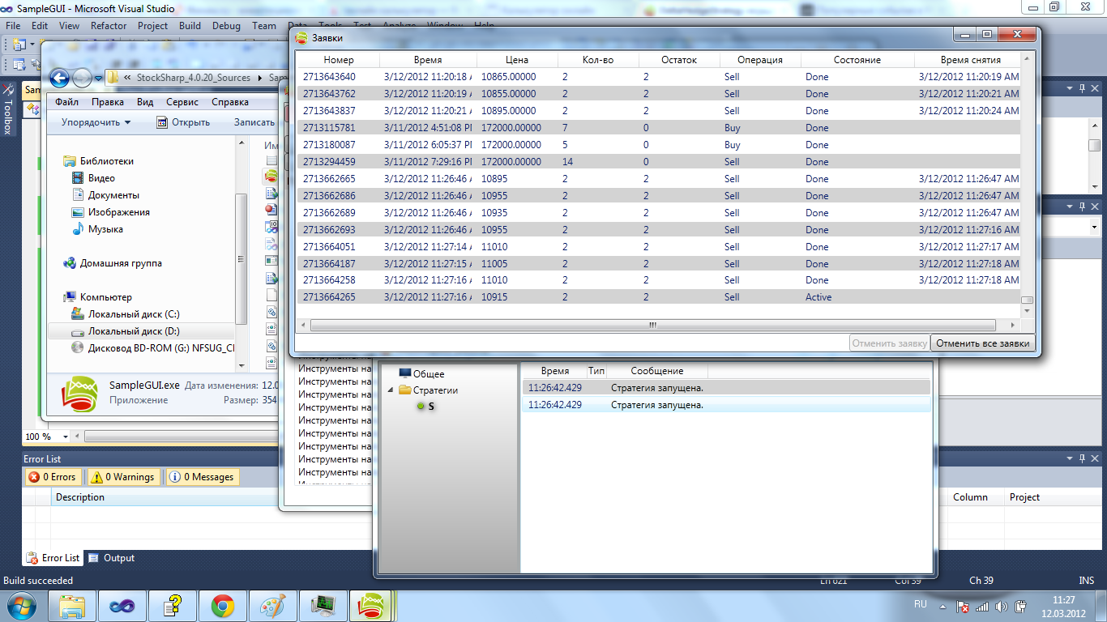Viewport: 1107px width, 622px height.
Task: Open Файл menu in Explorer
Action: 67,102
